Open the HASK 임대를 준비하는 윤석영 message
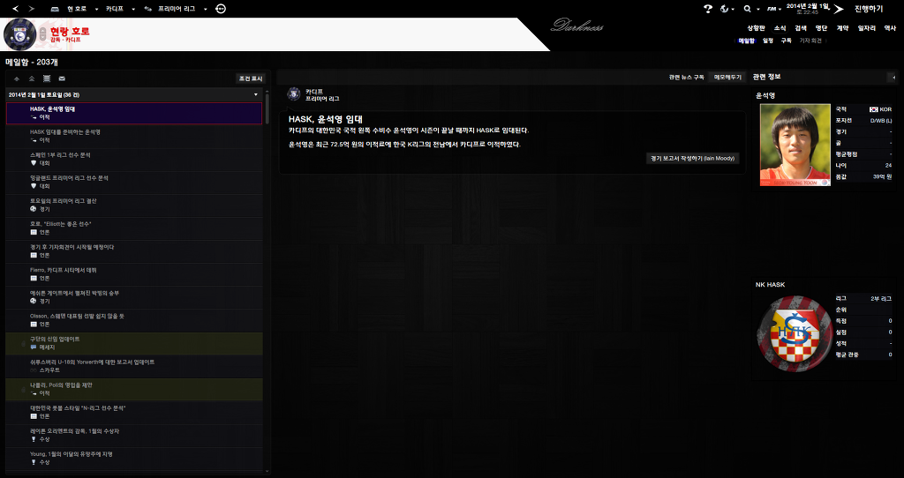This screenshot has width=904, height=478. pyautogui.click(x=134, y=137)
